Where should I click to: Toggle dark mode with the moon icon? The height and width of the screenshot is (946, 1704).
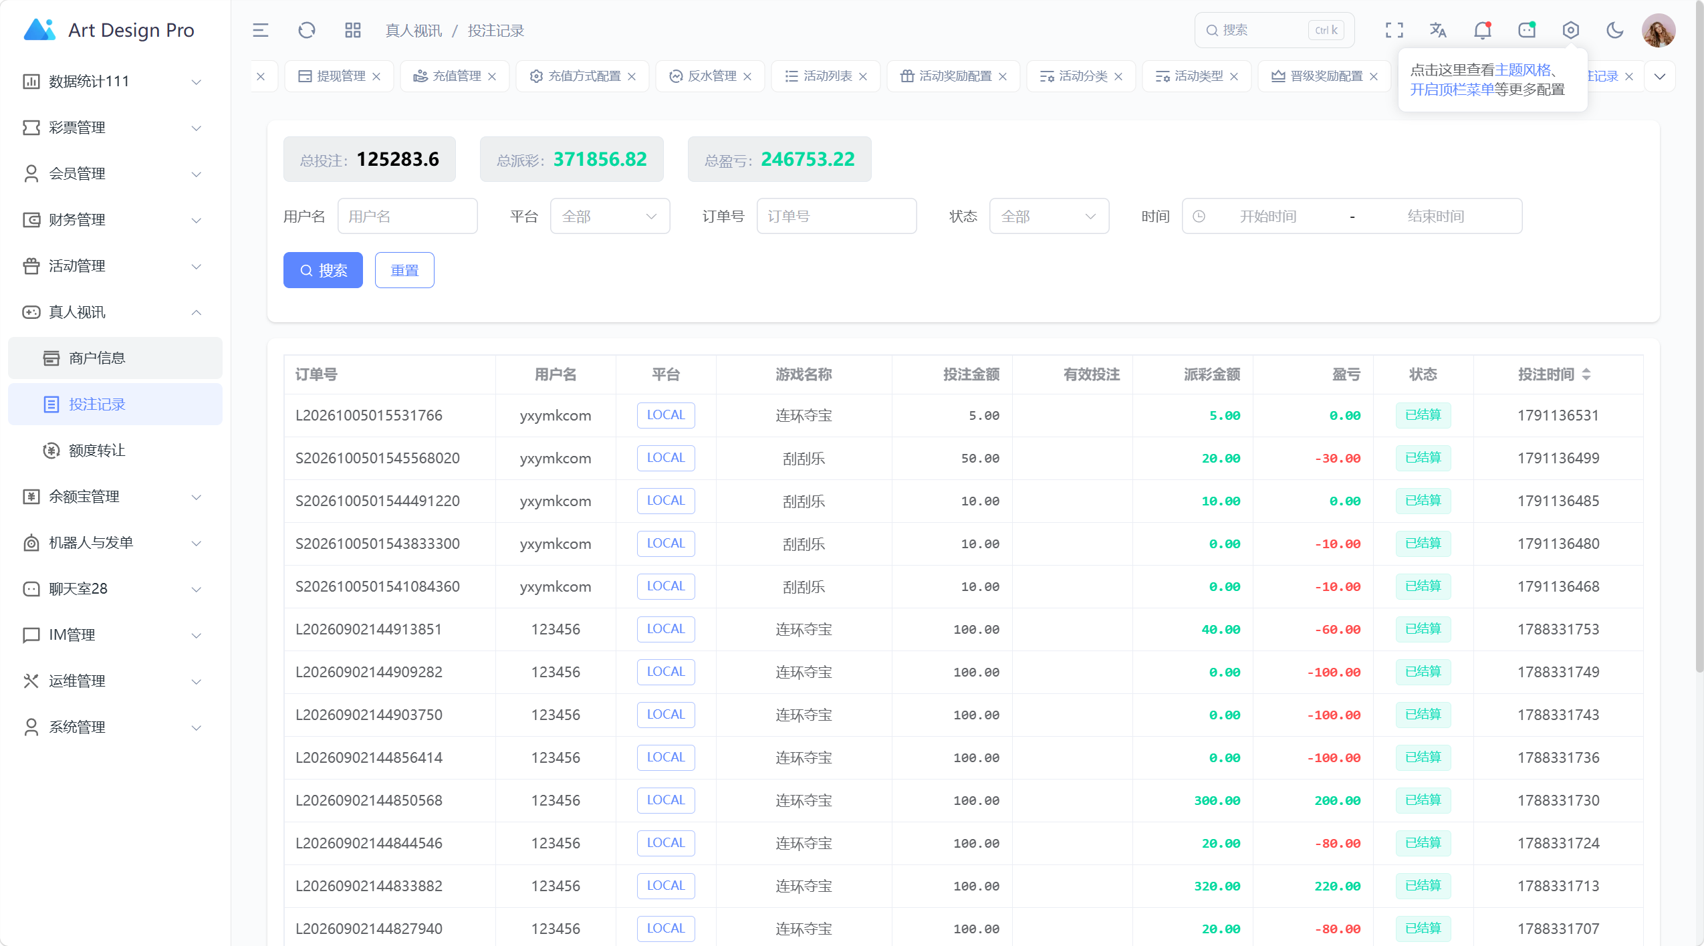click(x=1614, y=30)
